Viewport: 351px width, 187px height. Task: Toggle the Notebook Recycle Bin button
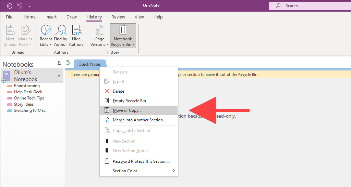click(123, 36)
